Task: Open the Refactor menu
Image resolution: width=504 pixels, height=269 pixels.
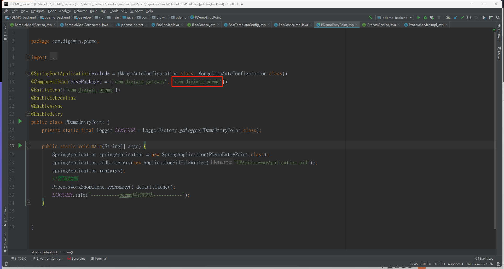Action: click(x=80, y=11)
